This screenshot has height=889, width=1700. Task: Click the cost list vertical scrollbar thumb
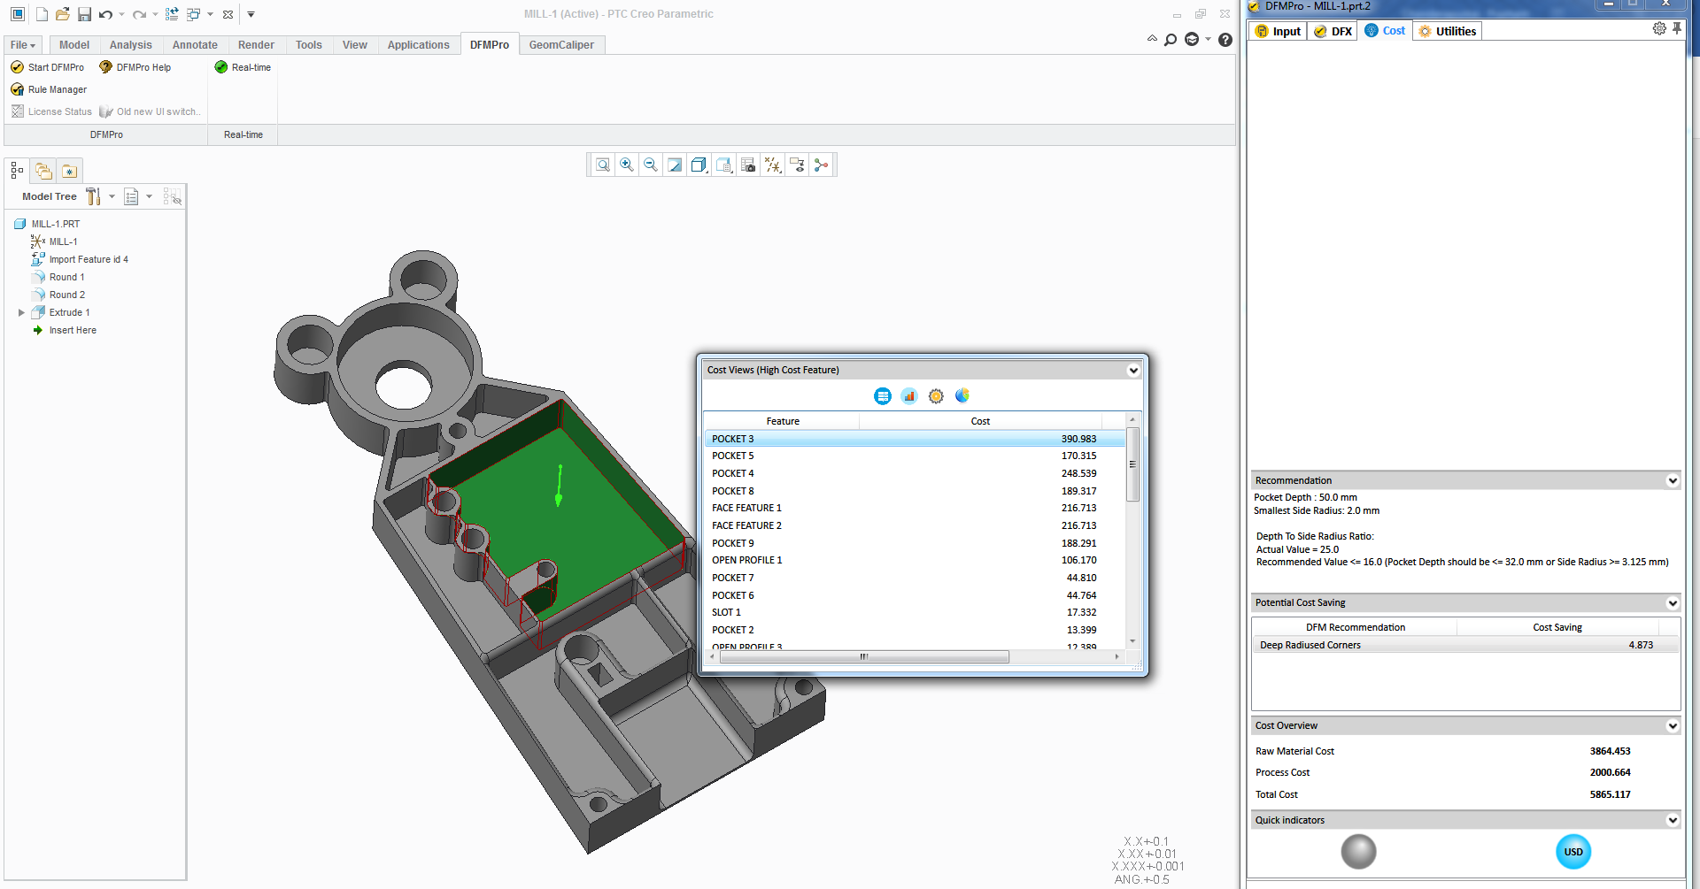tap(1132, 464)
